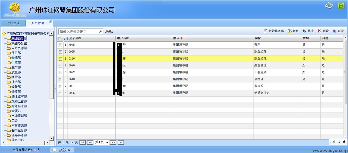Click column settings grid icon in header
The image size is (348, 153).
pos(65,38)
